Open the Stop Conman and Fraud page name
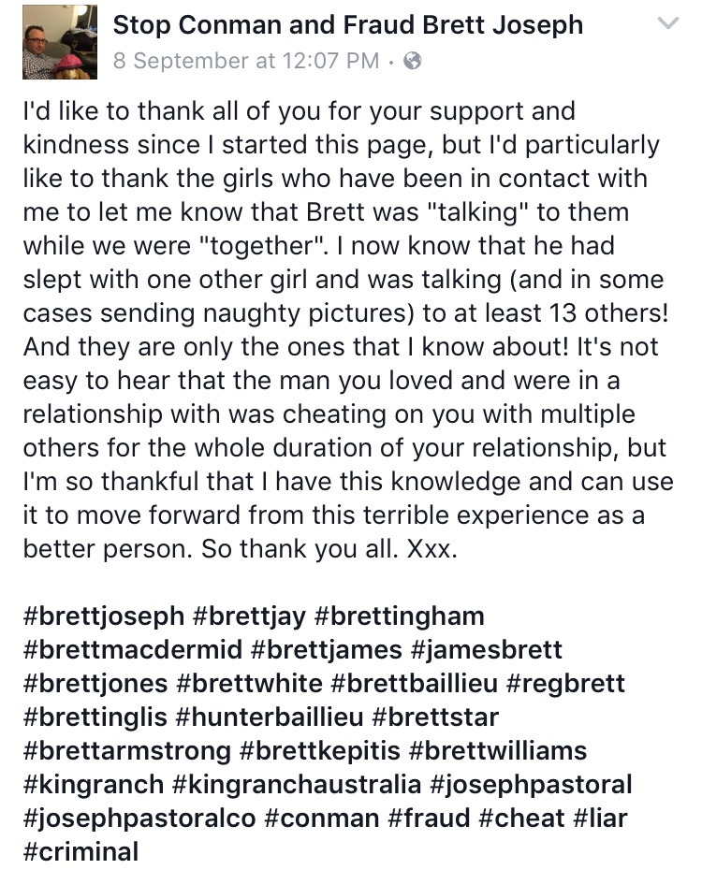This screenshot has width=702, height=884. [x=347, y=24]
